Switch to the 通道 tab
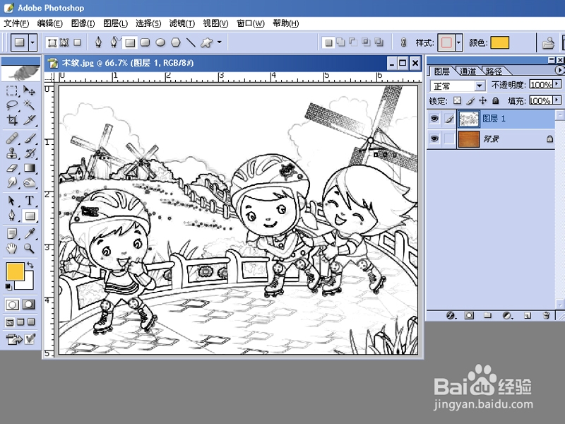Viewport: 565px width, 424px height. pos(468,71)
